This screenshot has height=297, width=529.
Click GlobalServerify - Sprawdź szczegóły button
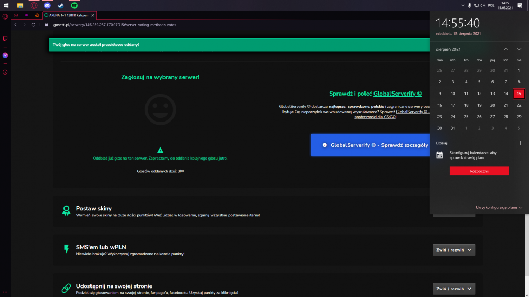pos(370,145)
